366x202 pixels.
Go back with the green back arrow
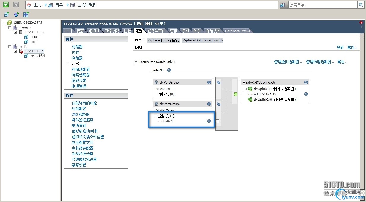pyautogui.click(x=6, y=5)
